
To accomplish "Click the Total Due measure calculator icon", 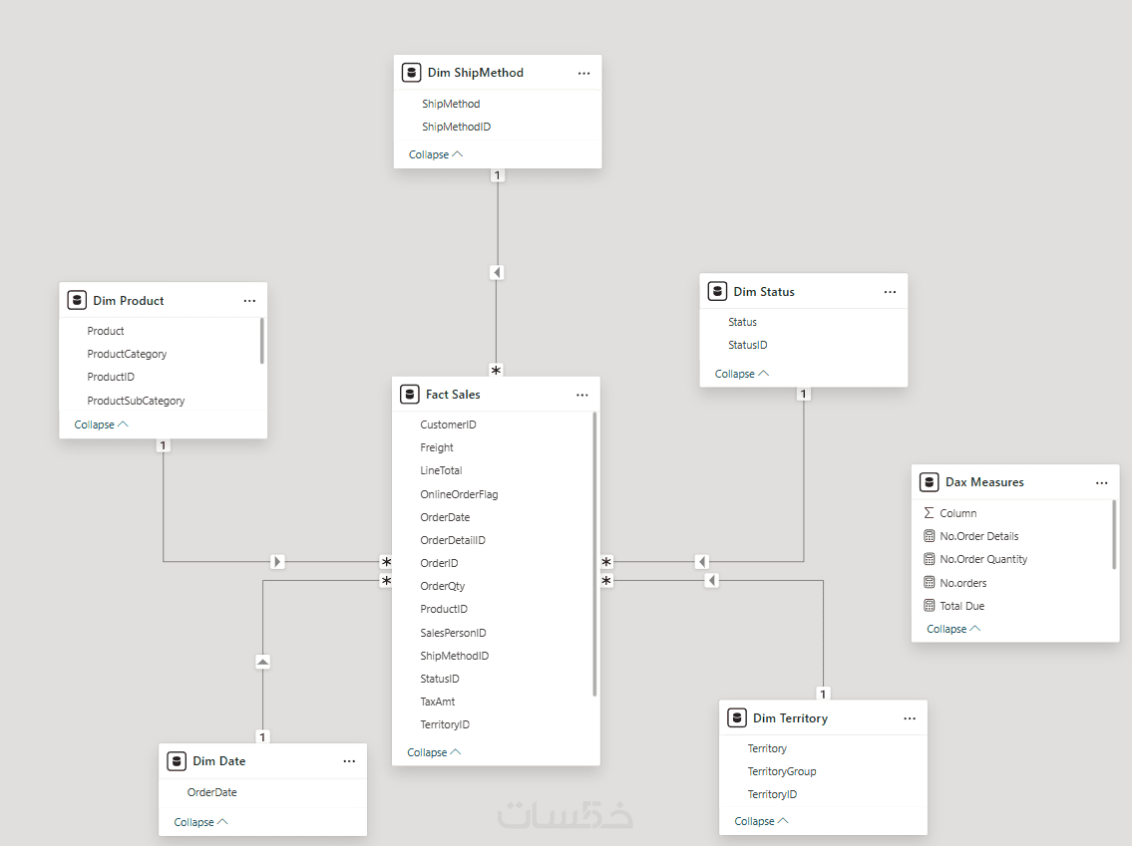I will (x=930, y=606).
